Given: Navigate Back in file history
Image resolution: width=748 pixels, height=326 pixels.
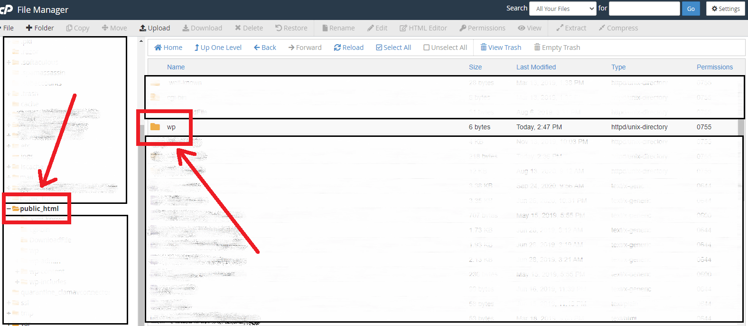Looking at the screenshot, I should point(265,48).
